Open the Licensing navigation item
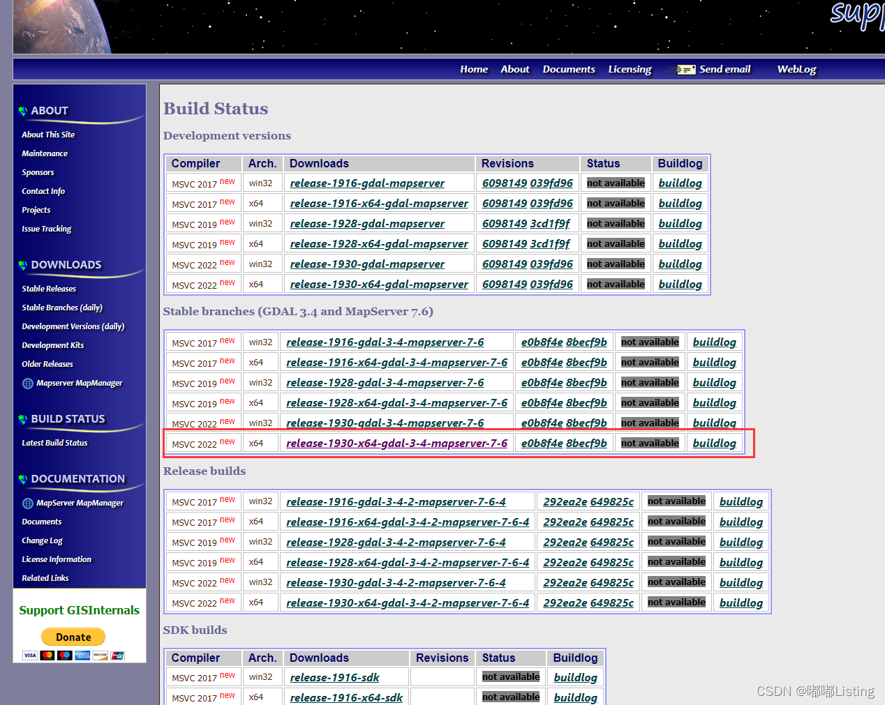The image size is (885, 705). [630, 69]
